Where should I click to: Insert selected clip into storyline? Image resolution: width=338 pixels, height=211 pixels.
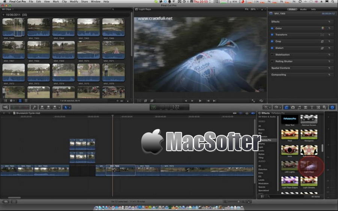pyautogui.click(x=48, y=107)
